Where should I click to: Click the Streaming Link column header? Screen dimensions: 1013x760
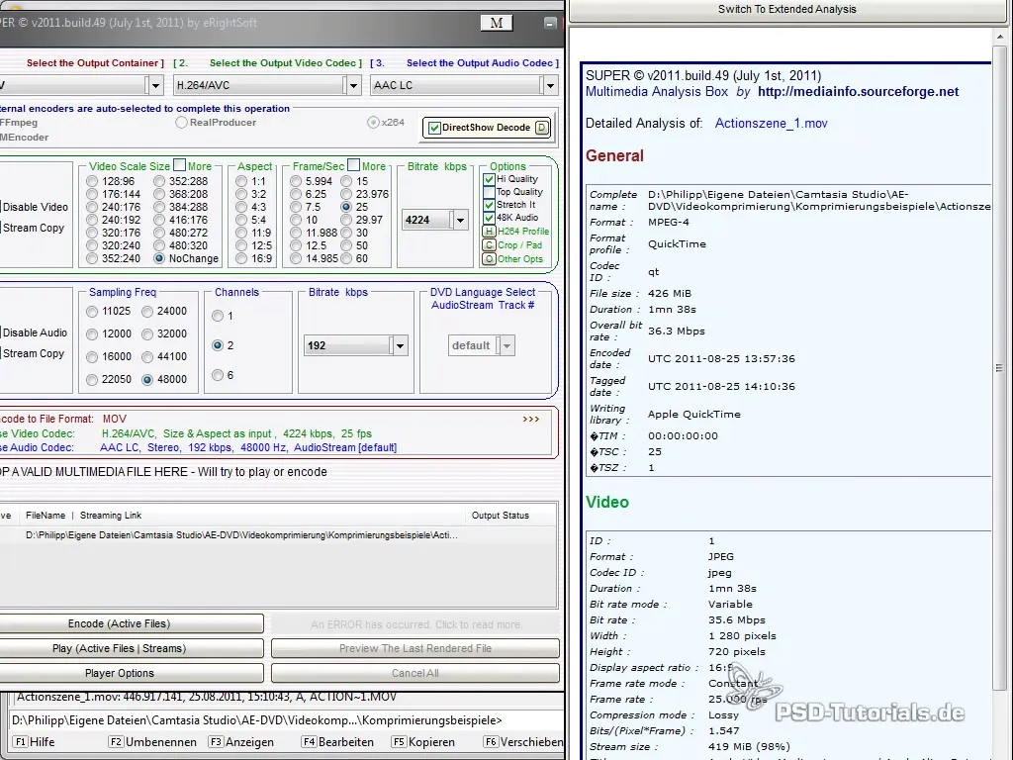click(111, 515)
